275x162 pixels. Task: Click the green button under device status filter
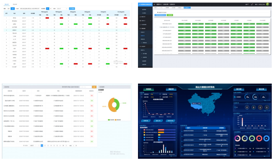coord(170,15)
